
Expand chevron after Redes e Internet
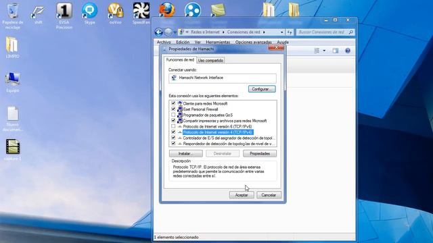pos(223,32)
